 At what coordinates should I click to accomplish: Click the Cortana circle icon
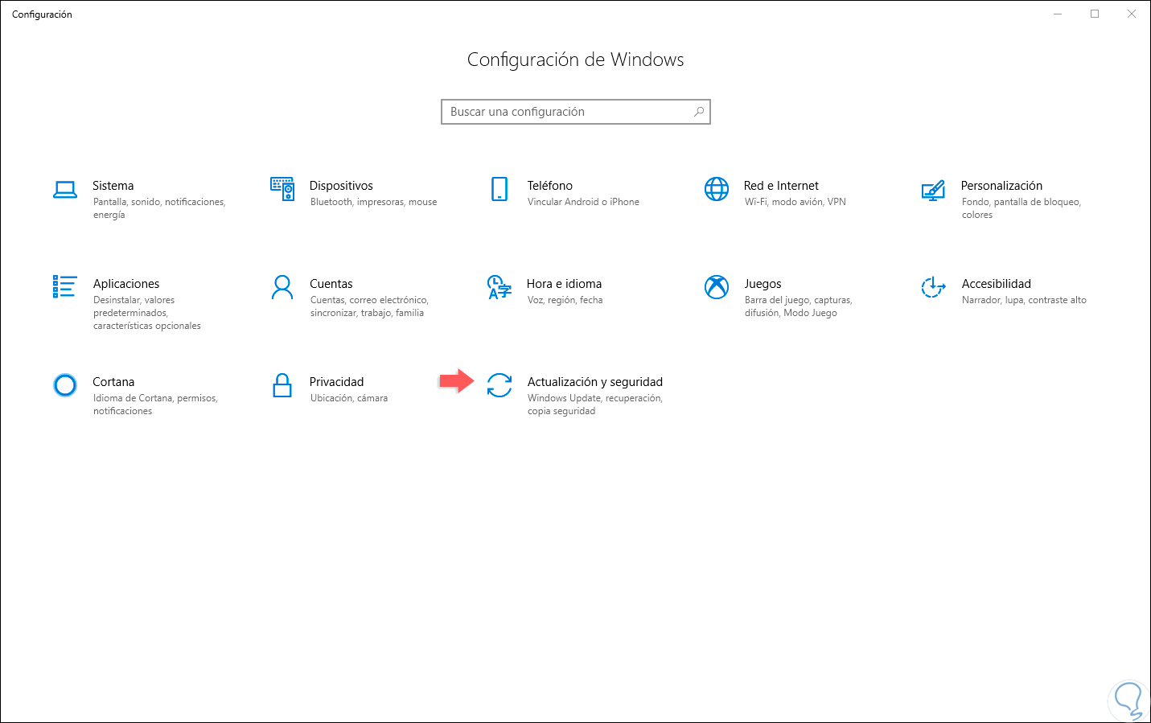point(65,385)
